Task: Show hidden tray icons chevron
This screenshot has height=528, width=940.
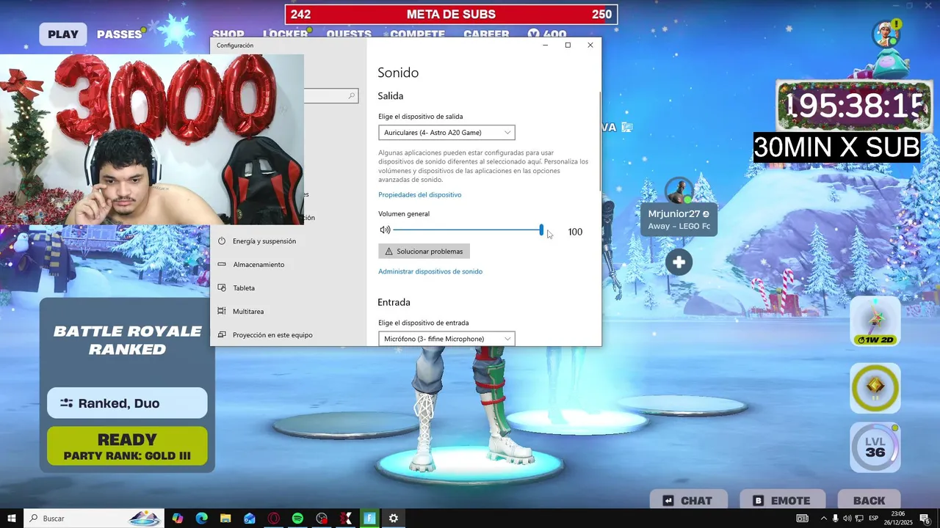Action: click(823, 518)
